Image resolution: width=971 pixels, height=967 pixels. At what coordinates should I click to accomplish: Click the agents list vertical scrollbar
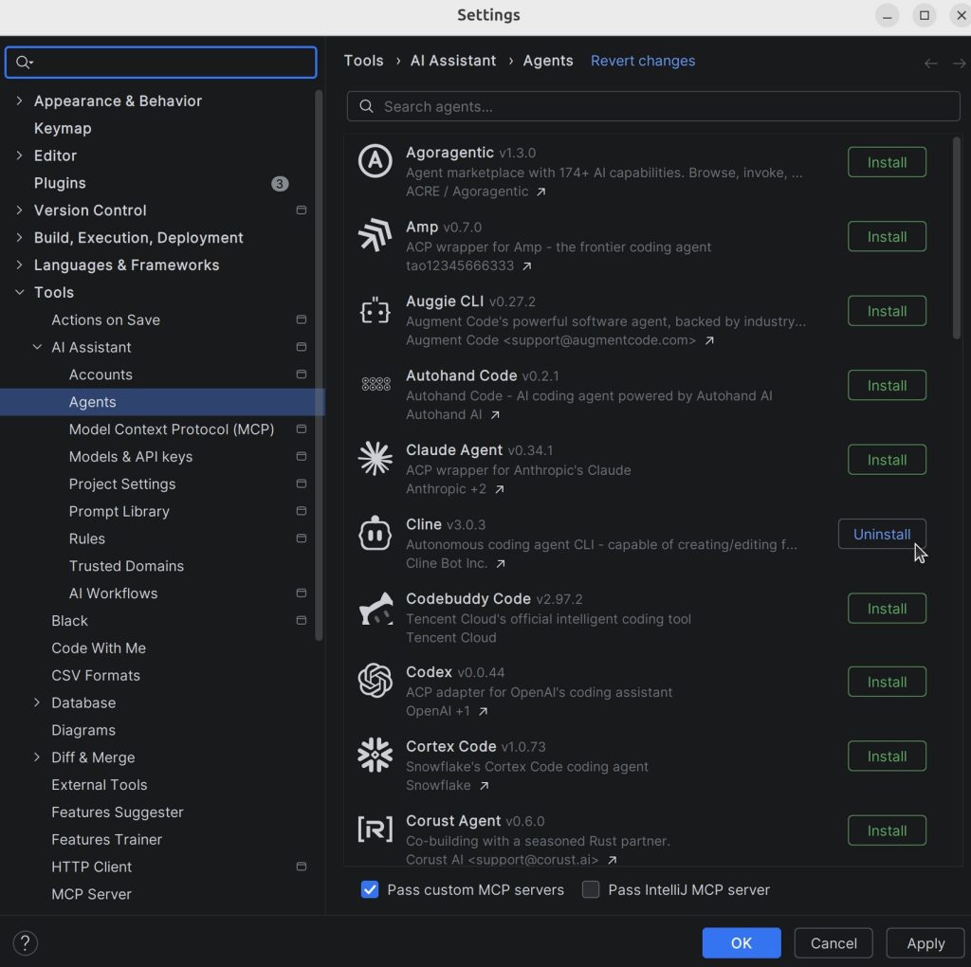click(x=956, y=238)
